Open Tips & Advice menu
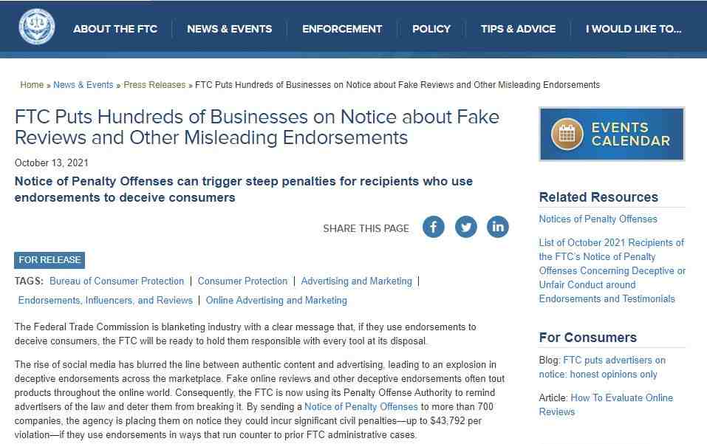The height and width of the screenshot is (444, 707). tap(518, 29)
